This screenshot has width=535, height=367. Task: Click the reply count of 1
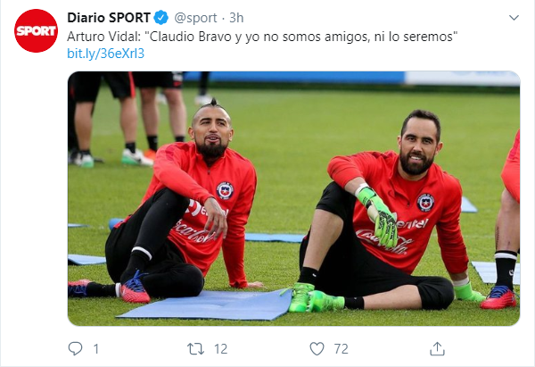click(96, 349)
